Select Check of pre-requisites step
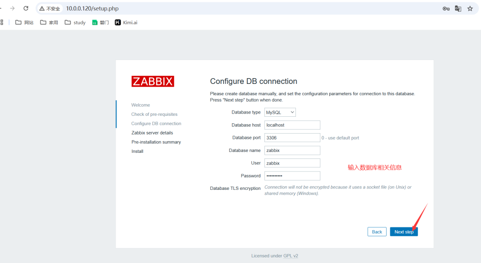The image size is (481, 263). [x=154, y=114]
